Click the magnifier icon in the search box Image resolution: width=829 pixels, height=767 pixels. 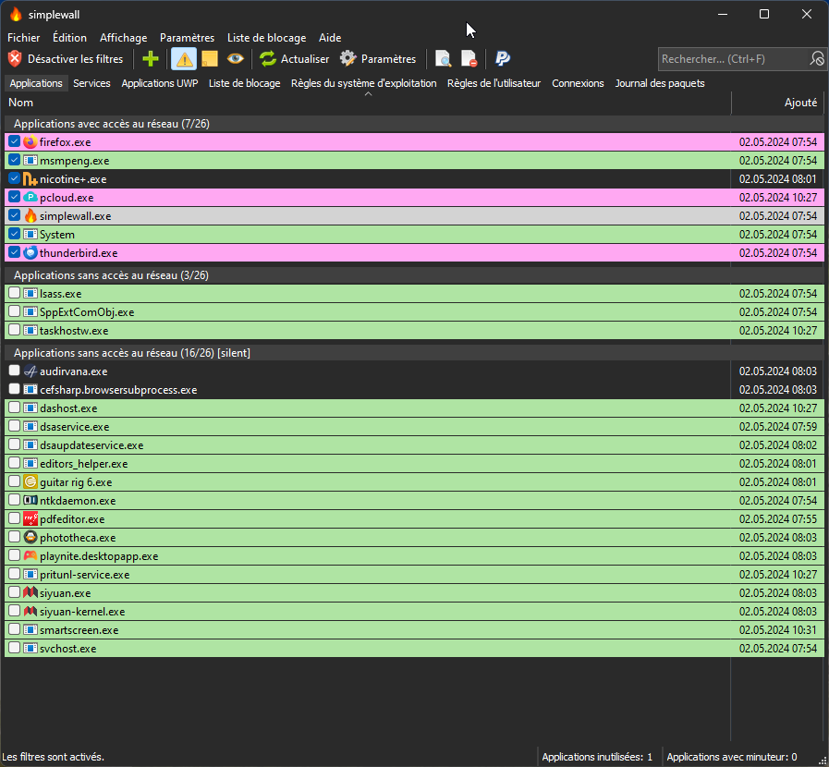(817, 58)
